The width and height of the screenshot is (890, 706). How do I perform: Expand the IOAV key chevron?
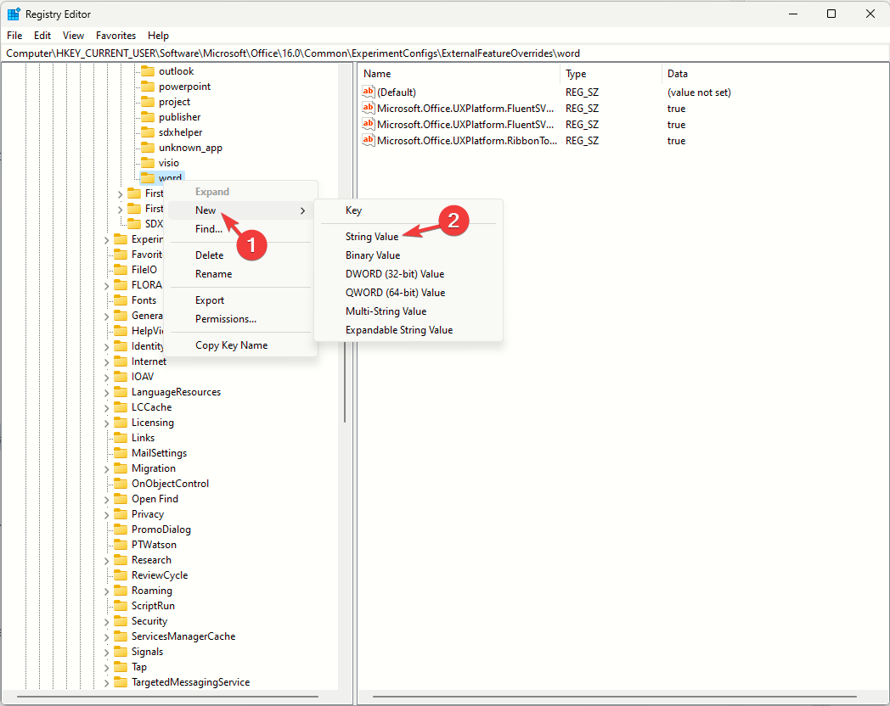tap(107, 377)
